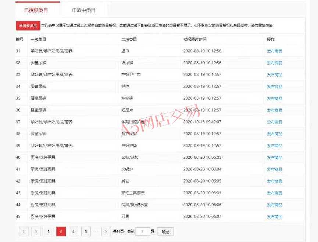Click 发布商品 for row 43 烹饪工具套装
The width and height of the screenshot is (318, 242).
274,193
